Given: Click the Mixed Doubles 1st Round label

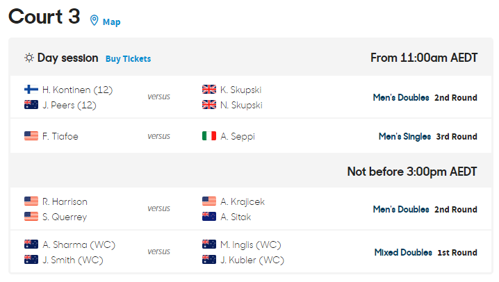Looking at the screenshot, I should pyautogui.click(x=425, y=253).
